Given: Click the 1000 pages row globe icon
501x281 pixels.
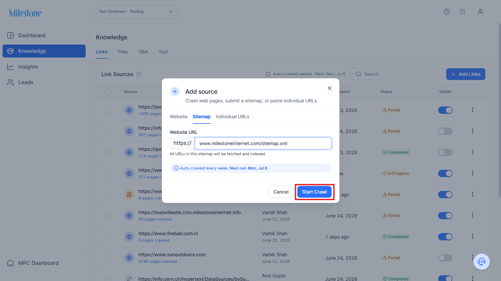Looking at the screenshot, I should [129, 110].
